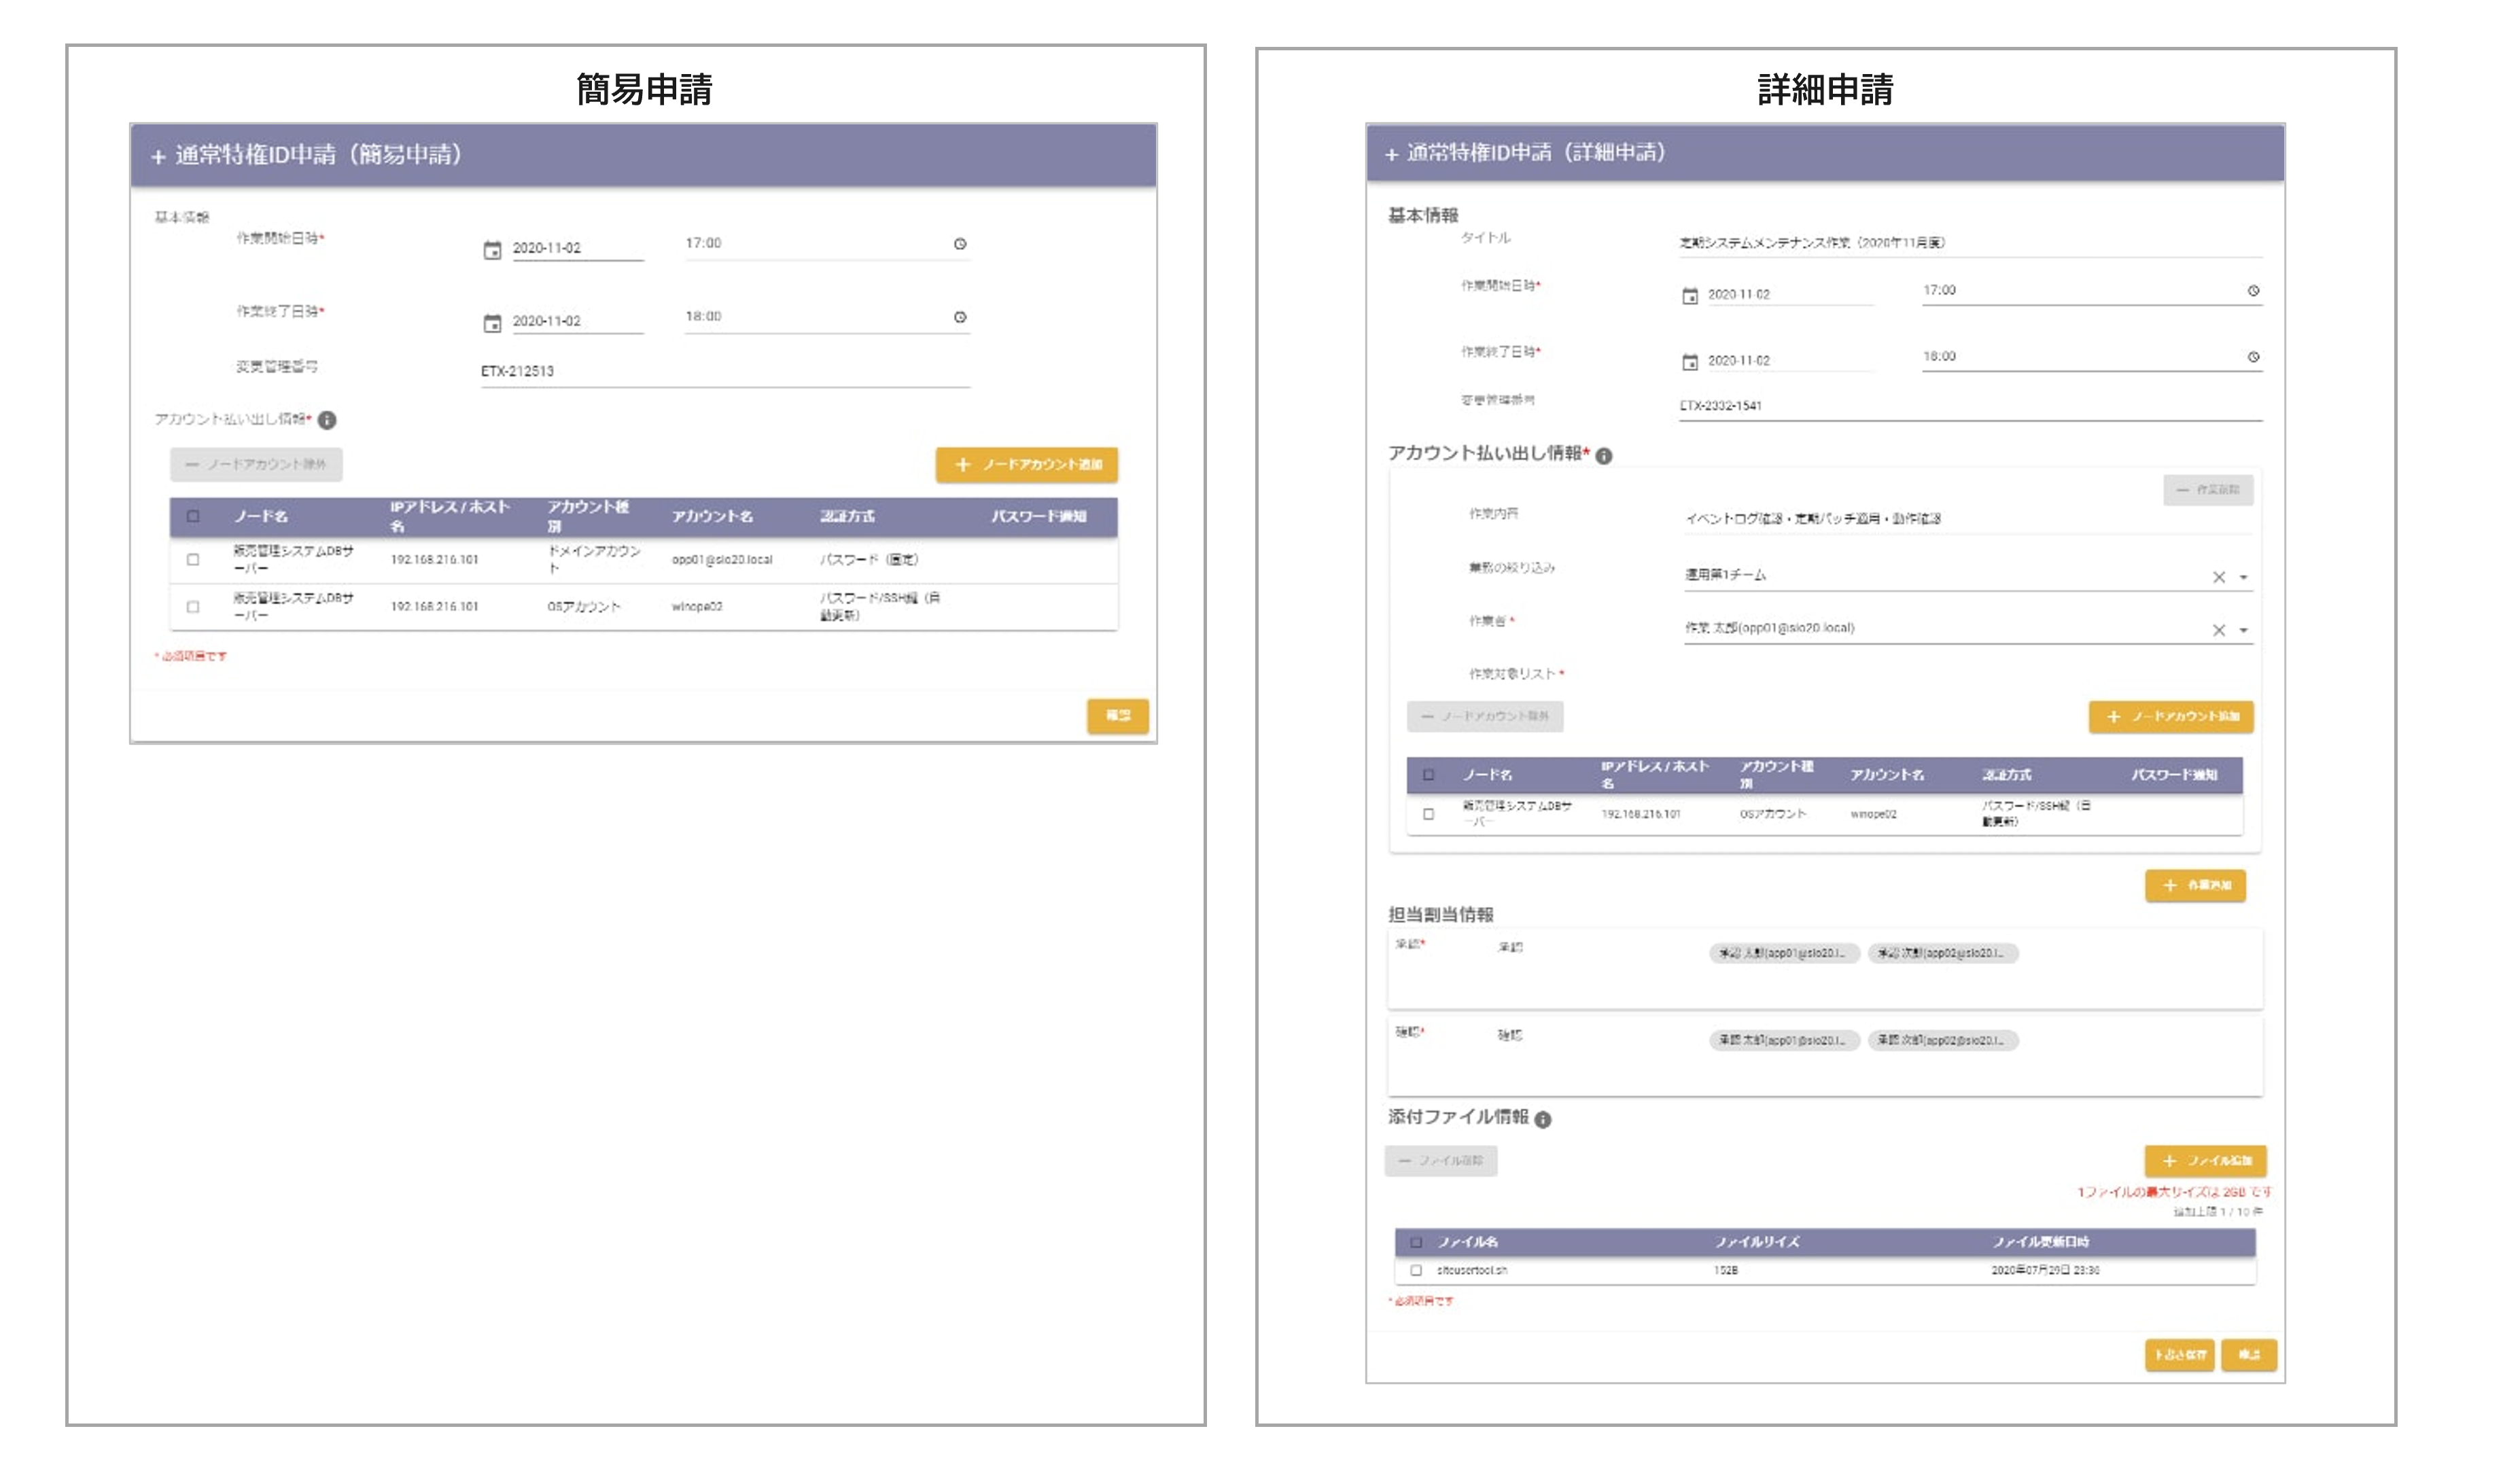Clear the 運用第1チーム selection with X icon
2520x1467 pixels.
(2219, 577)
